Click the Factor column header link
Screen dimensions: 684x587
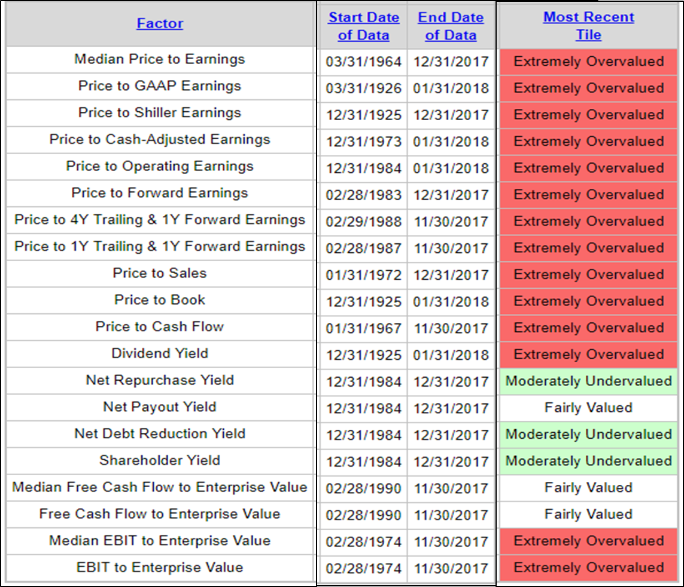coord(160,24)
